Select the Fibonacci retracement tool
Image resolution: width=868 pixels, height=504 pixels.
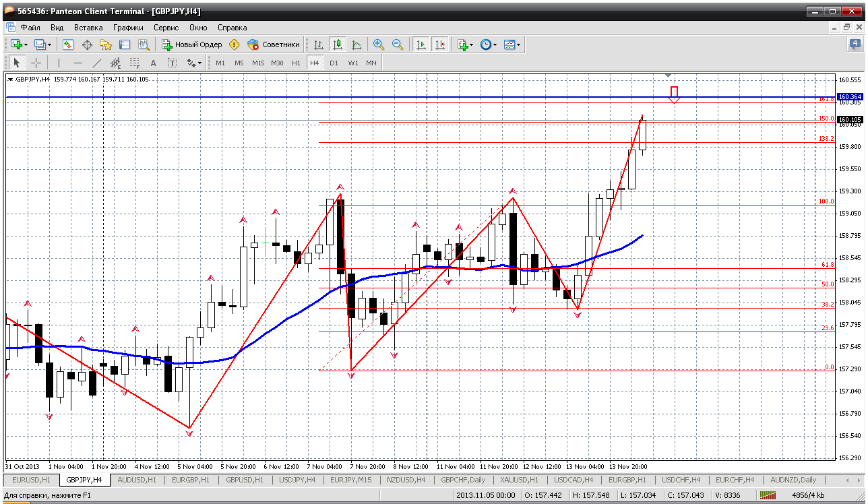tap(135, 63)
